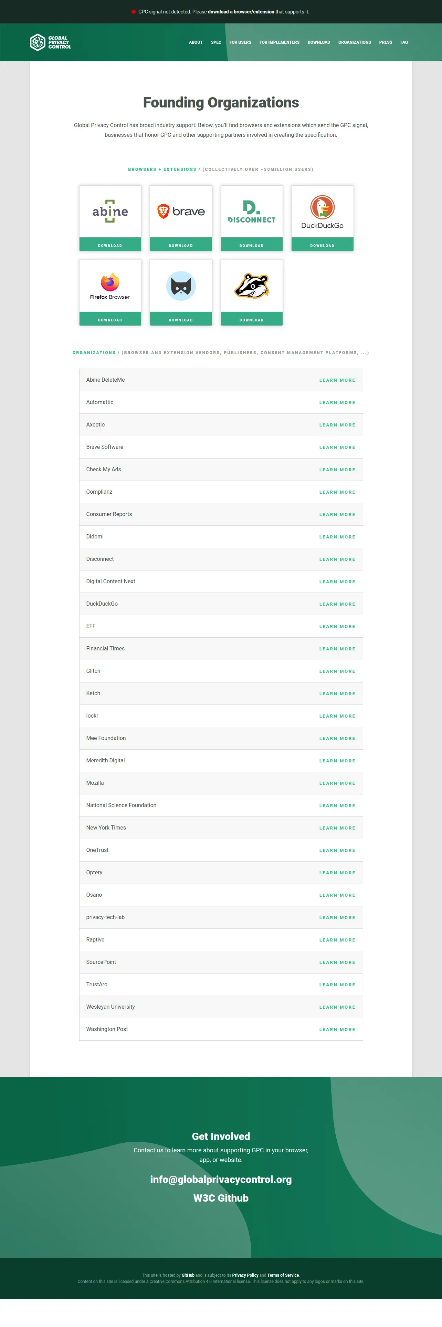The height and width of the screenshot is (1327, 442).
Task: Learn more about Automattic
Action: click(337, 403)
